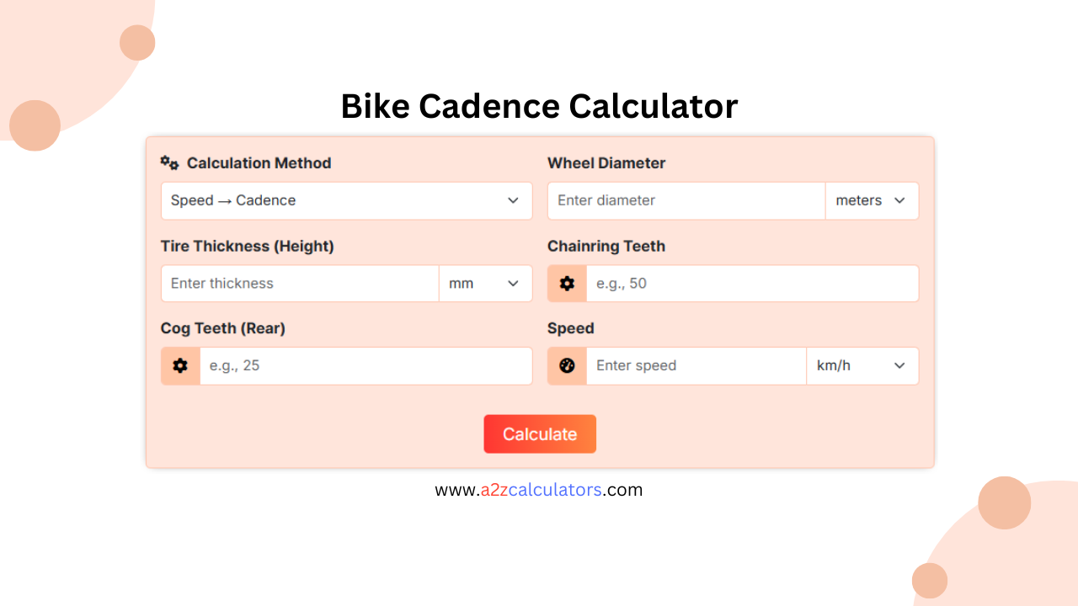Open the wheel diameter unit selector showing meters
The image size is (1078, 606).
pos(872,200)
